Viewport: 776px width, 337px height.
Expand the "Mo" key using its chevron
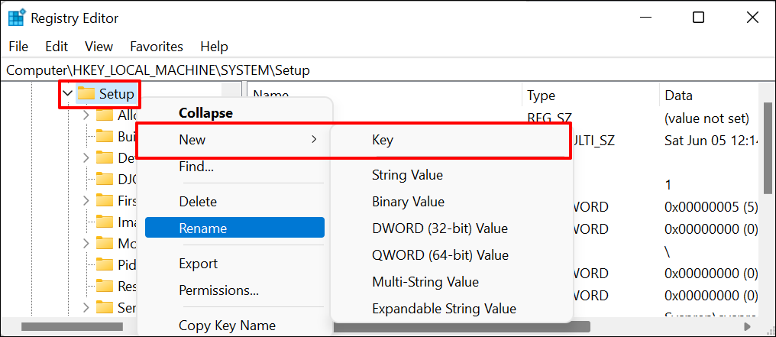[86, 244]
